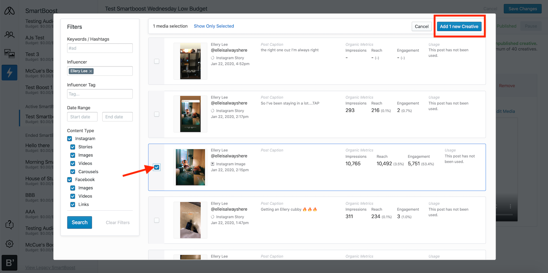Image resolution: width=548 pixels, height=273 pixels.
Task: Click the Save Changes button
Action: click(523, 9)
